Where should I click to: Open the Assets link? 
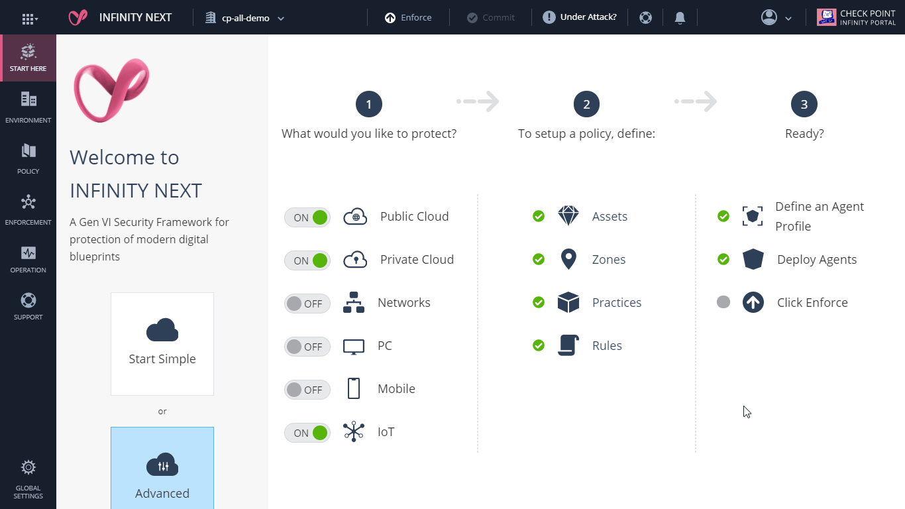click(x=610, y=216)
